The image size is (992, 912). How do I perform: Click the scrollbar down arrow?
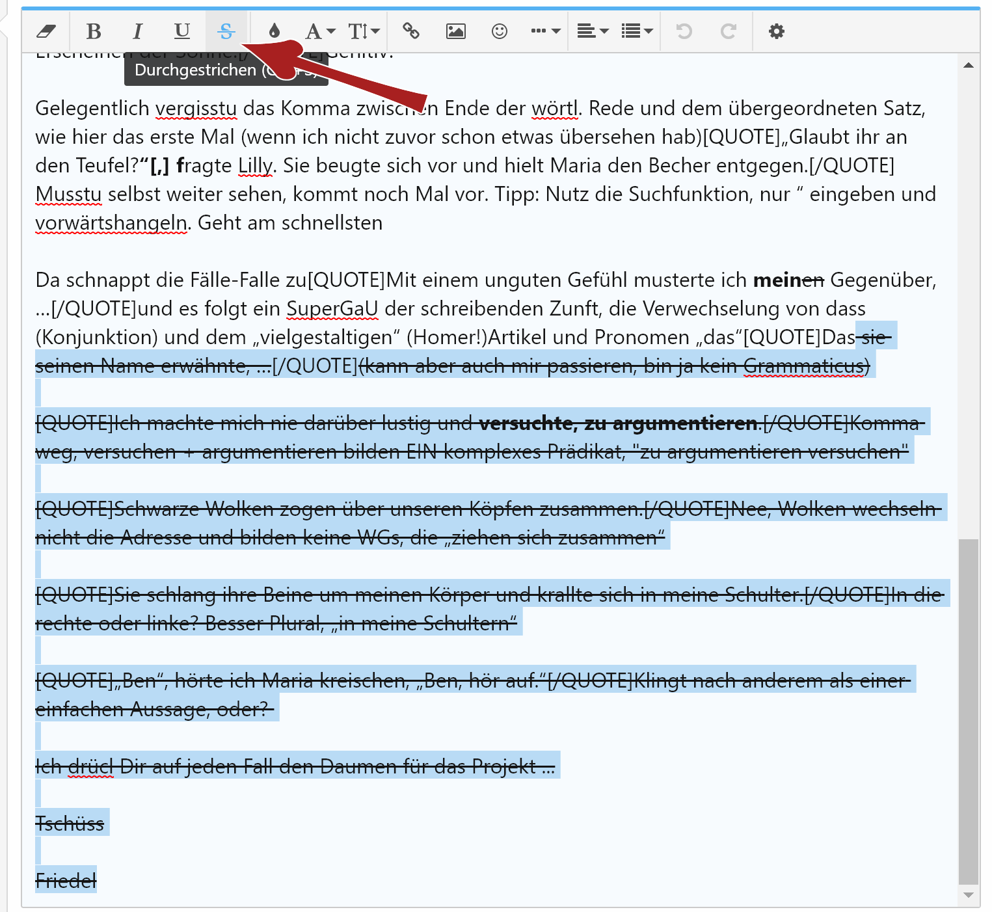point(969,895)
